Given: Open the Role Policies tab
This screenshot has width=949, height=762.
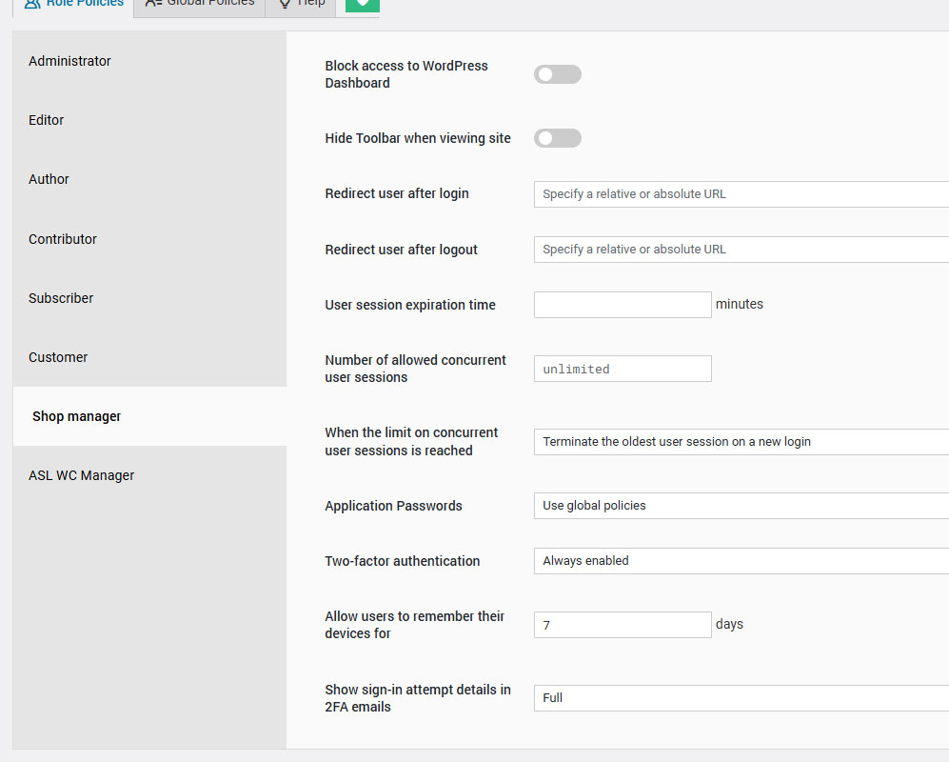Looking at the screenshot, I should pyautogui.click(x=74, y=5).
